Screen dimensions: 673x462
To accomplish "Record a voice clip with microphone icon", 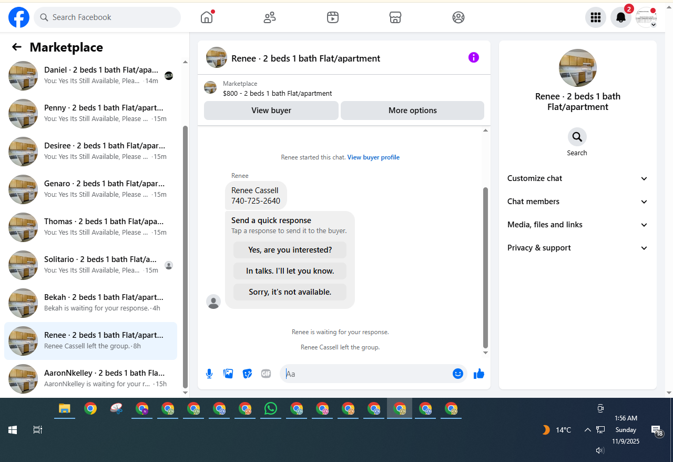I will pos(209,374).
